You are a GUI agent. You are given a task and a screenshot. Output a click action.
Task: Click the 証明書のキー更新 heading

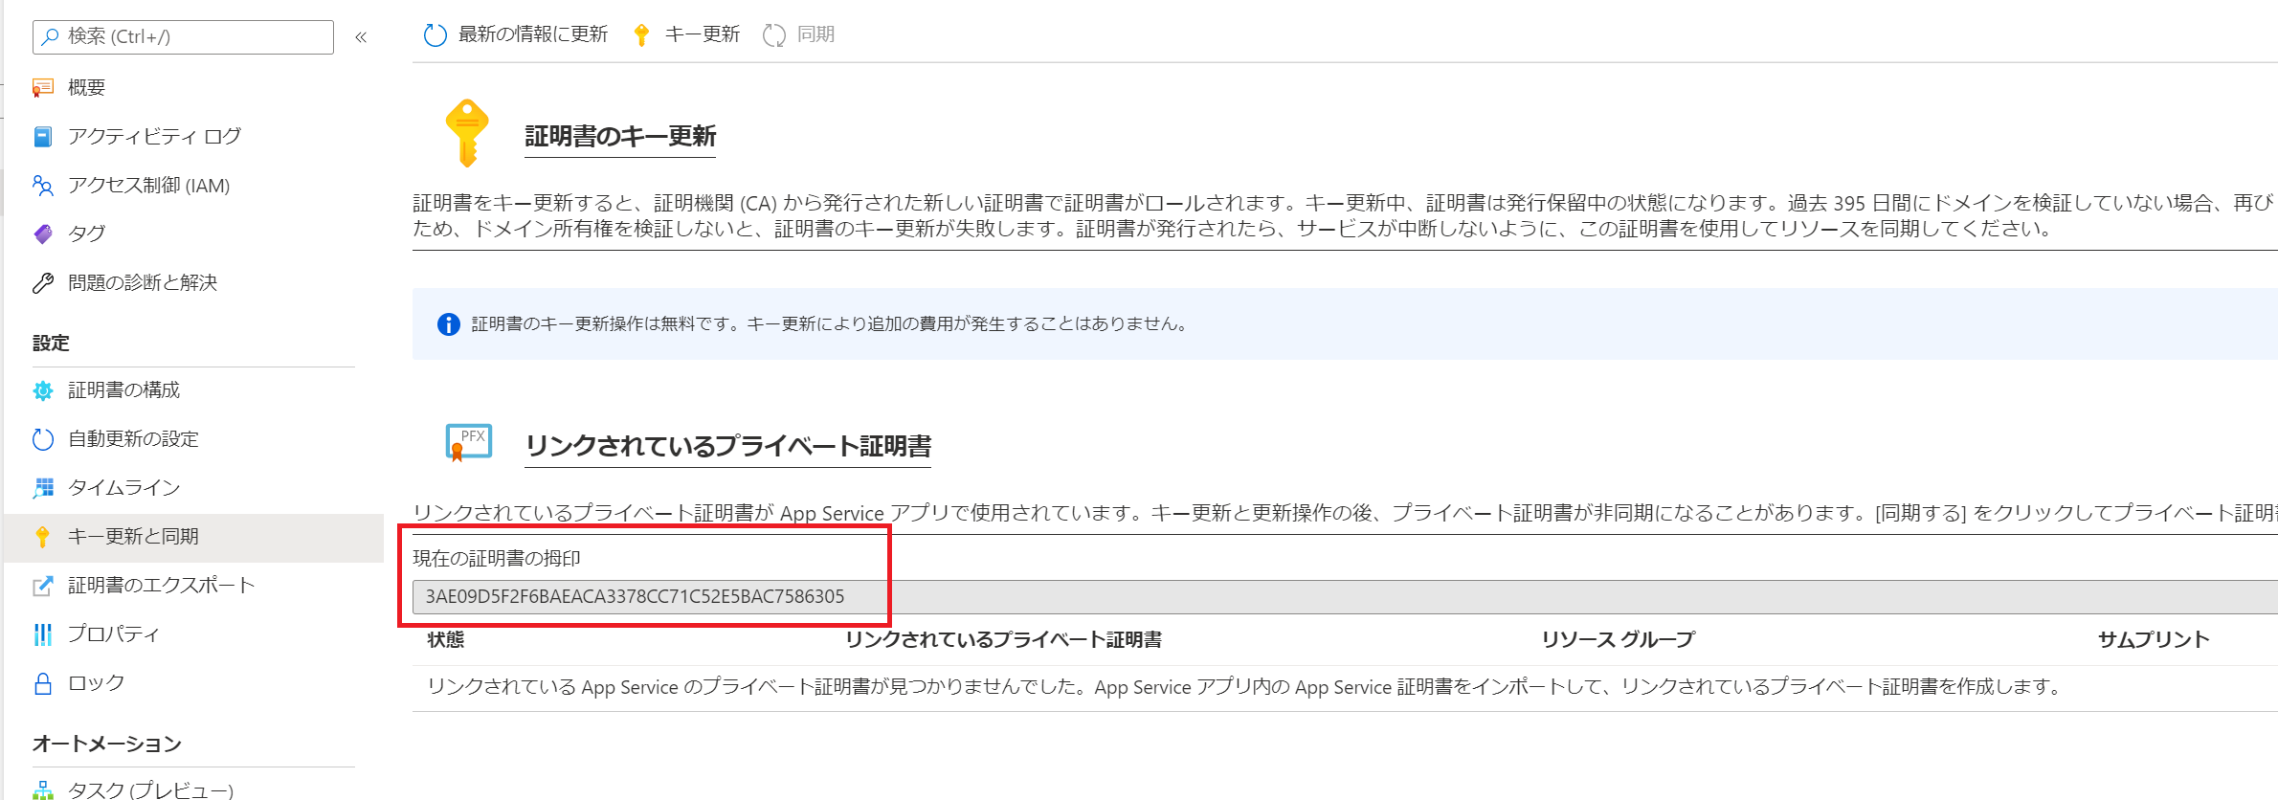click(620, 137)
